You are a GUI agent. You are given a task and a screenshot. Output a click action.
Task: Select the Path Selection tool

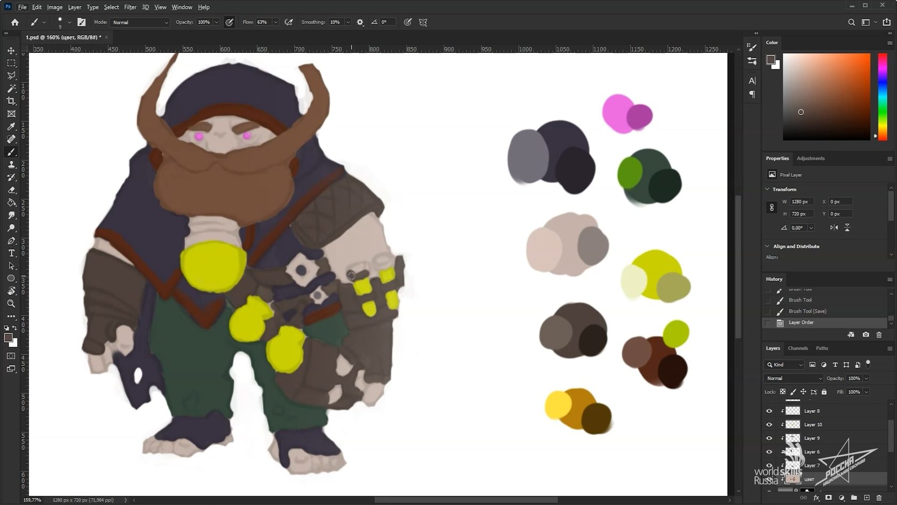coord(11,266)
